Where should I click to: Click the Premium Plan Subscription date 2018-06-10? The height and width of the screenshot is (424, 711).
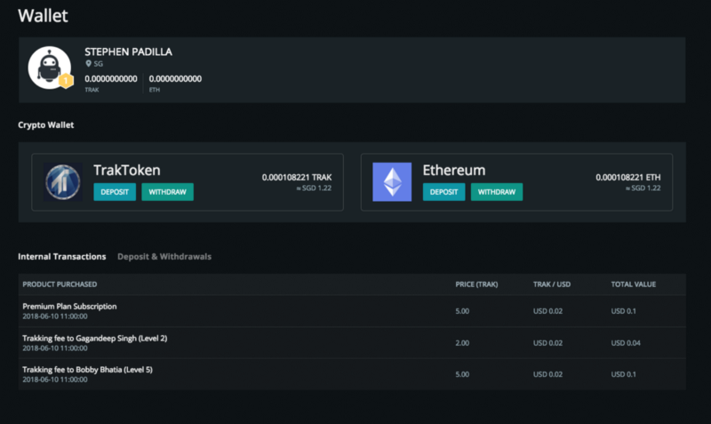[55, 316]
